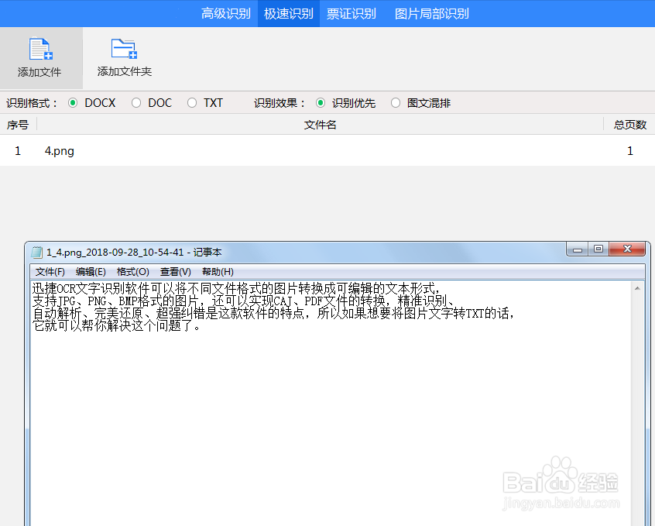Click the 文件名 column header

click(x=320, y=125)
